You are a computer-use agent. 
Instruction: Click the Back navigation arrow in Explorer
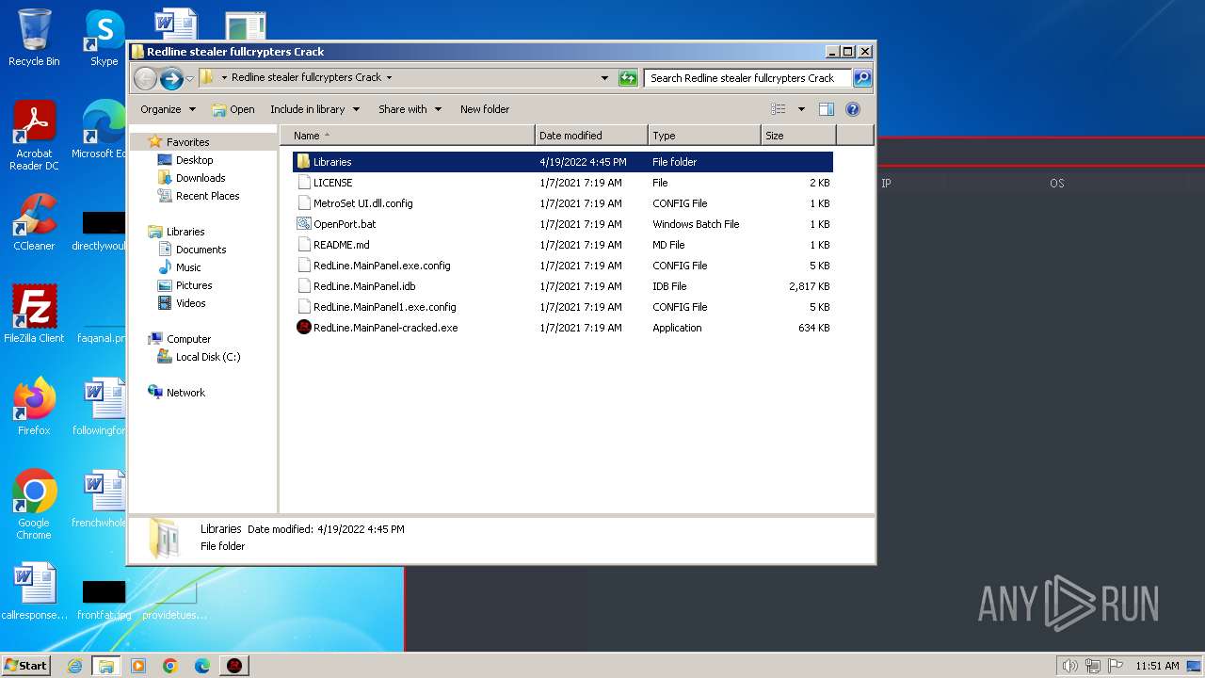pos(145,78)
